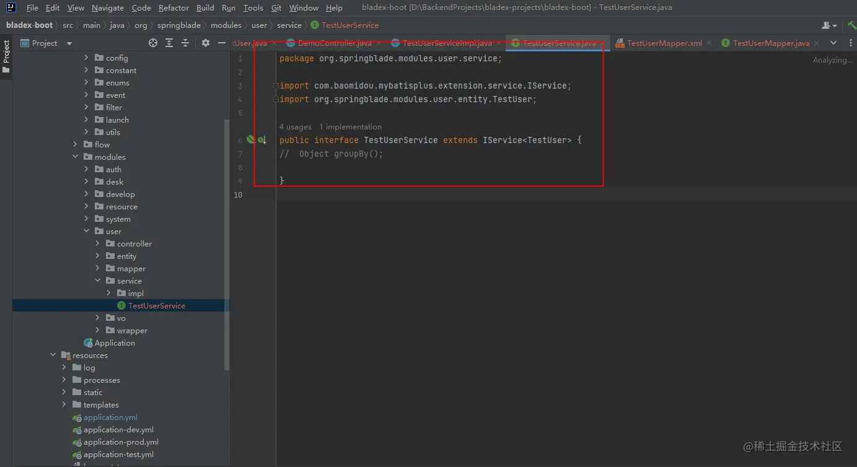Collapse the import block fold marker

click(x=276, y=85)
